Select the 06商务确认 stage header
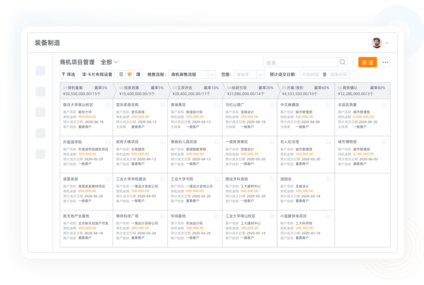Viewport: 424px width, 285px height. click(x=363, y=91)
